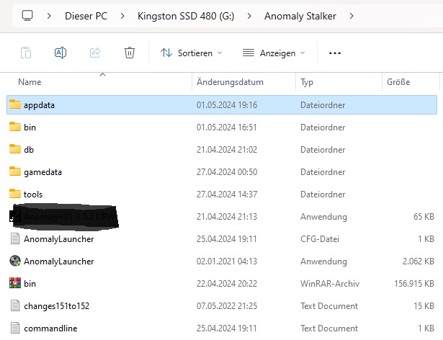Sort by the Typ column header
The image size is (443, 340).
[307, 82]
